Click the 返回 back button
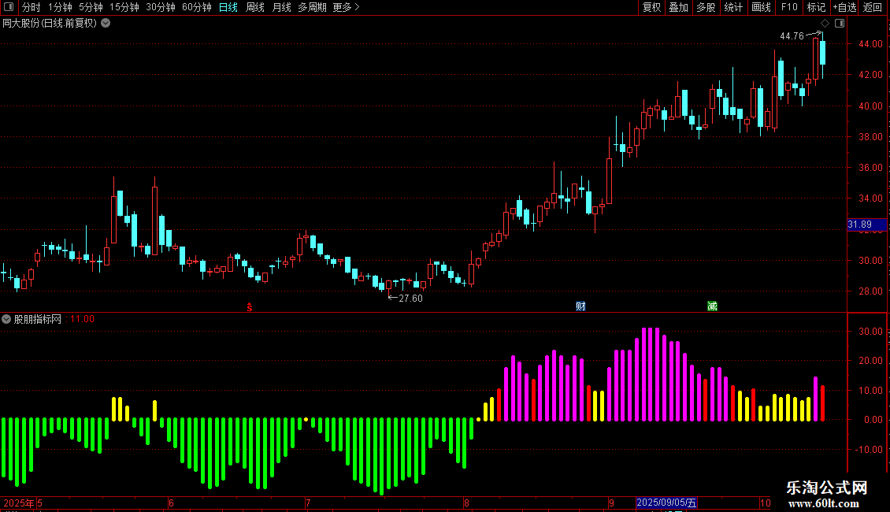This screenshot has width=890, height=512. pyautogui.click(x=873, y=7)
